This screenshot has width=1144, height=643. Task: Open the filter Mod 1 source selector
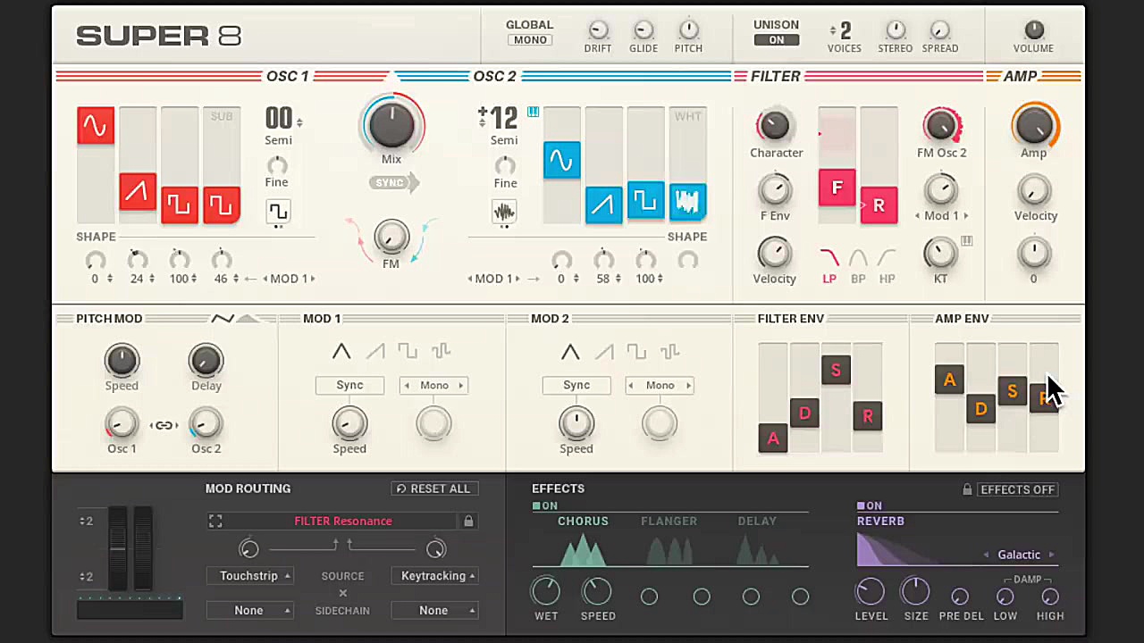941,216
